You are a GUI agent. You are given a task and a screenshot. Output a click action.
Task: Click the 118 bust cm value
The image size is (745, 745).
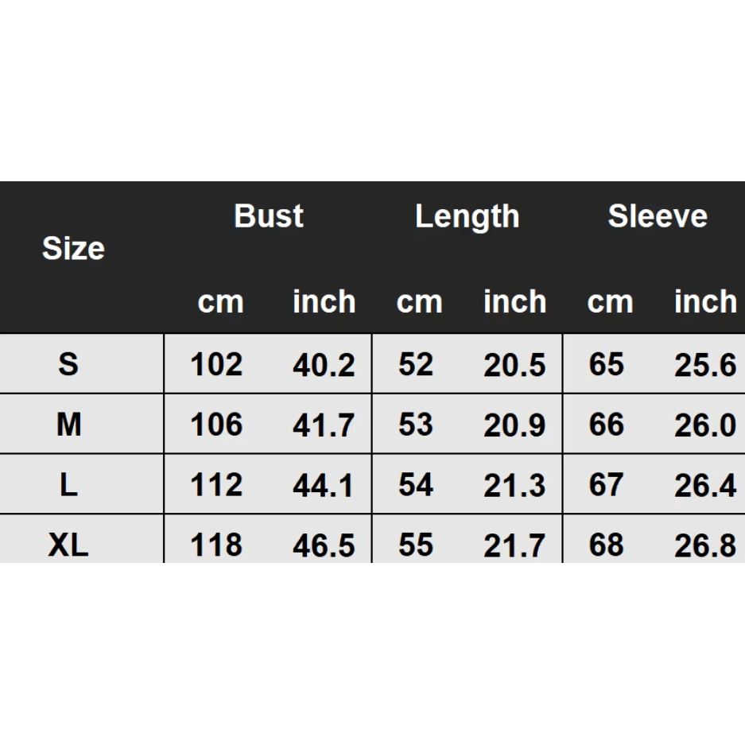(x=216, y=545)
